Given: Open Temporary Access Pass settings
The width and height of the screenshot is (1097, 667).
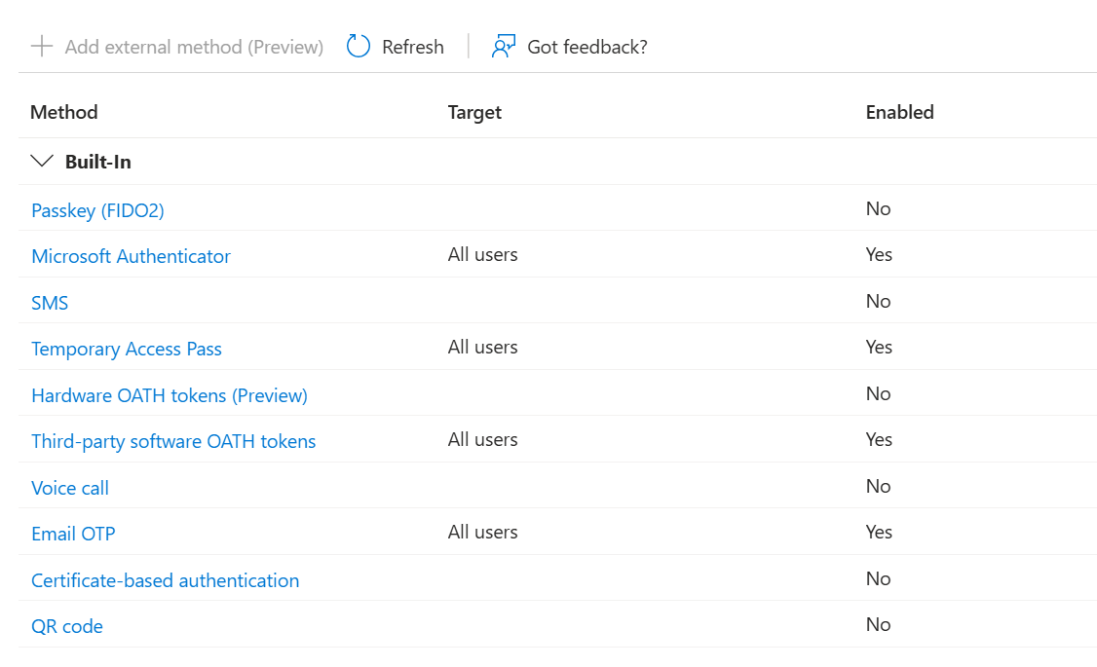Looking at the screenshot, I should tap(126, 348).
